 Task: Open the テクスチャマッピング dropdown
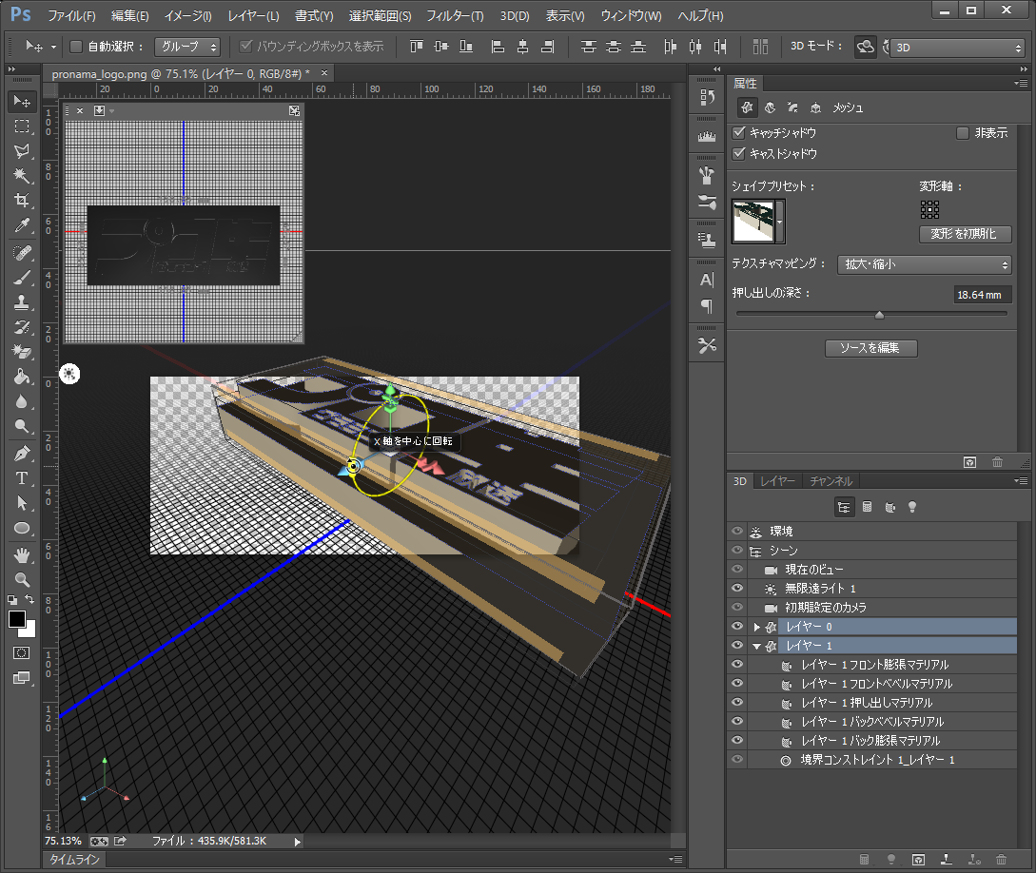point(924,264)
